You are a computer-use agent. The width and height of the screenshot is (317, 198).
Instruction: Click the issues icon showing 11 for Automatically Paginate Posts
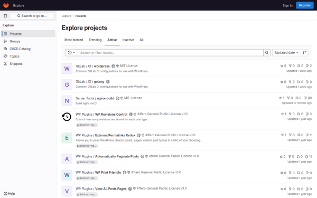pyautogui.click(x=306, y=157)
